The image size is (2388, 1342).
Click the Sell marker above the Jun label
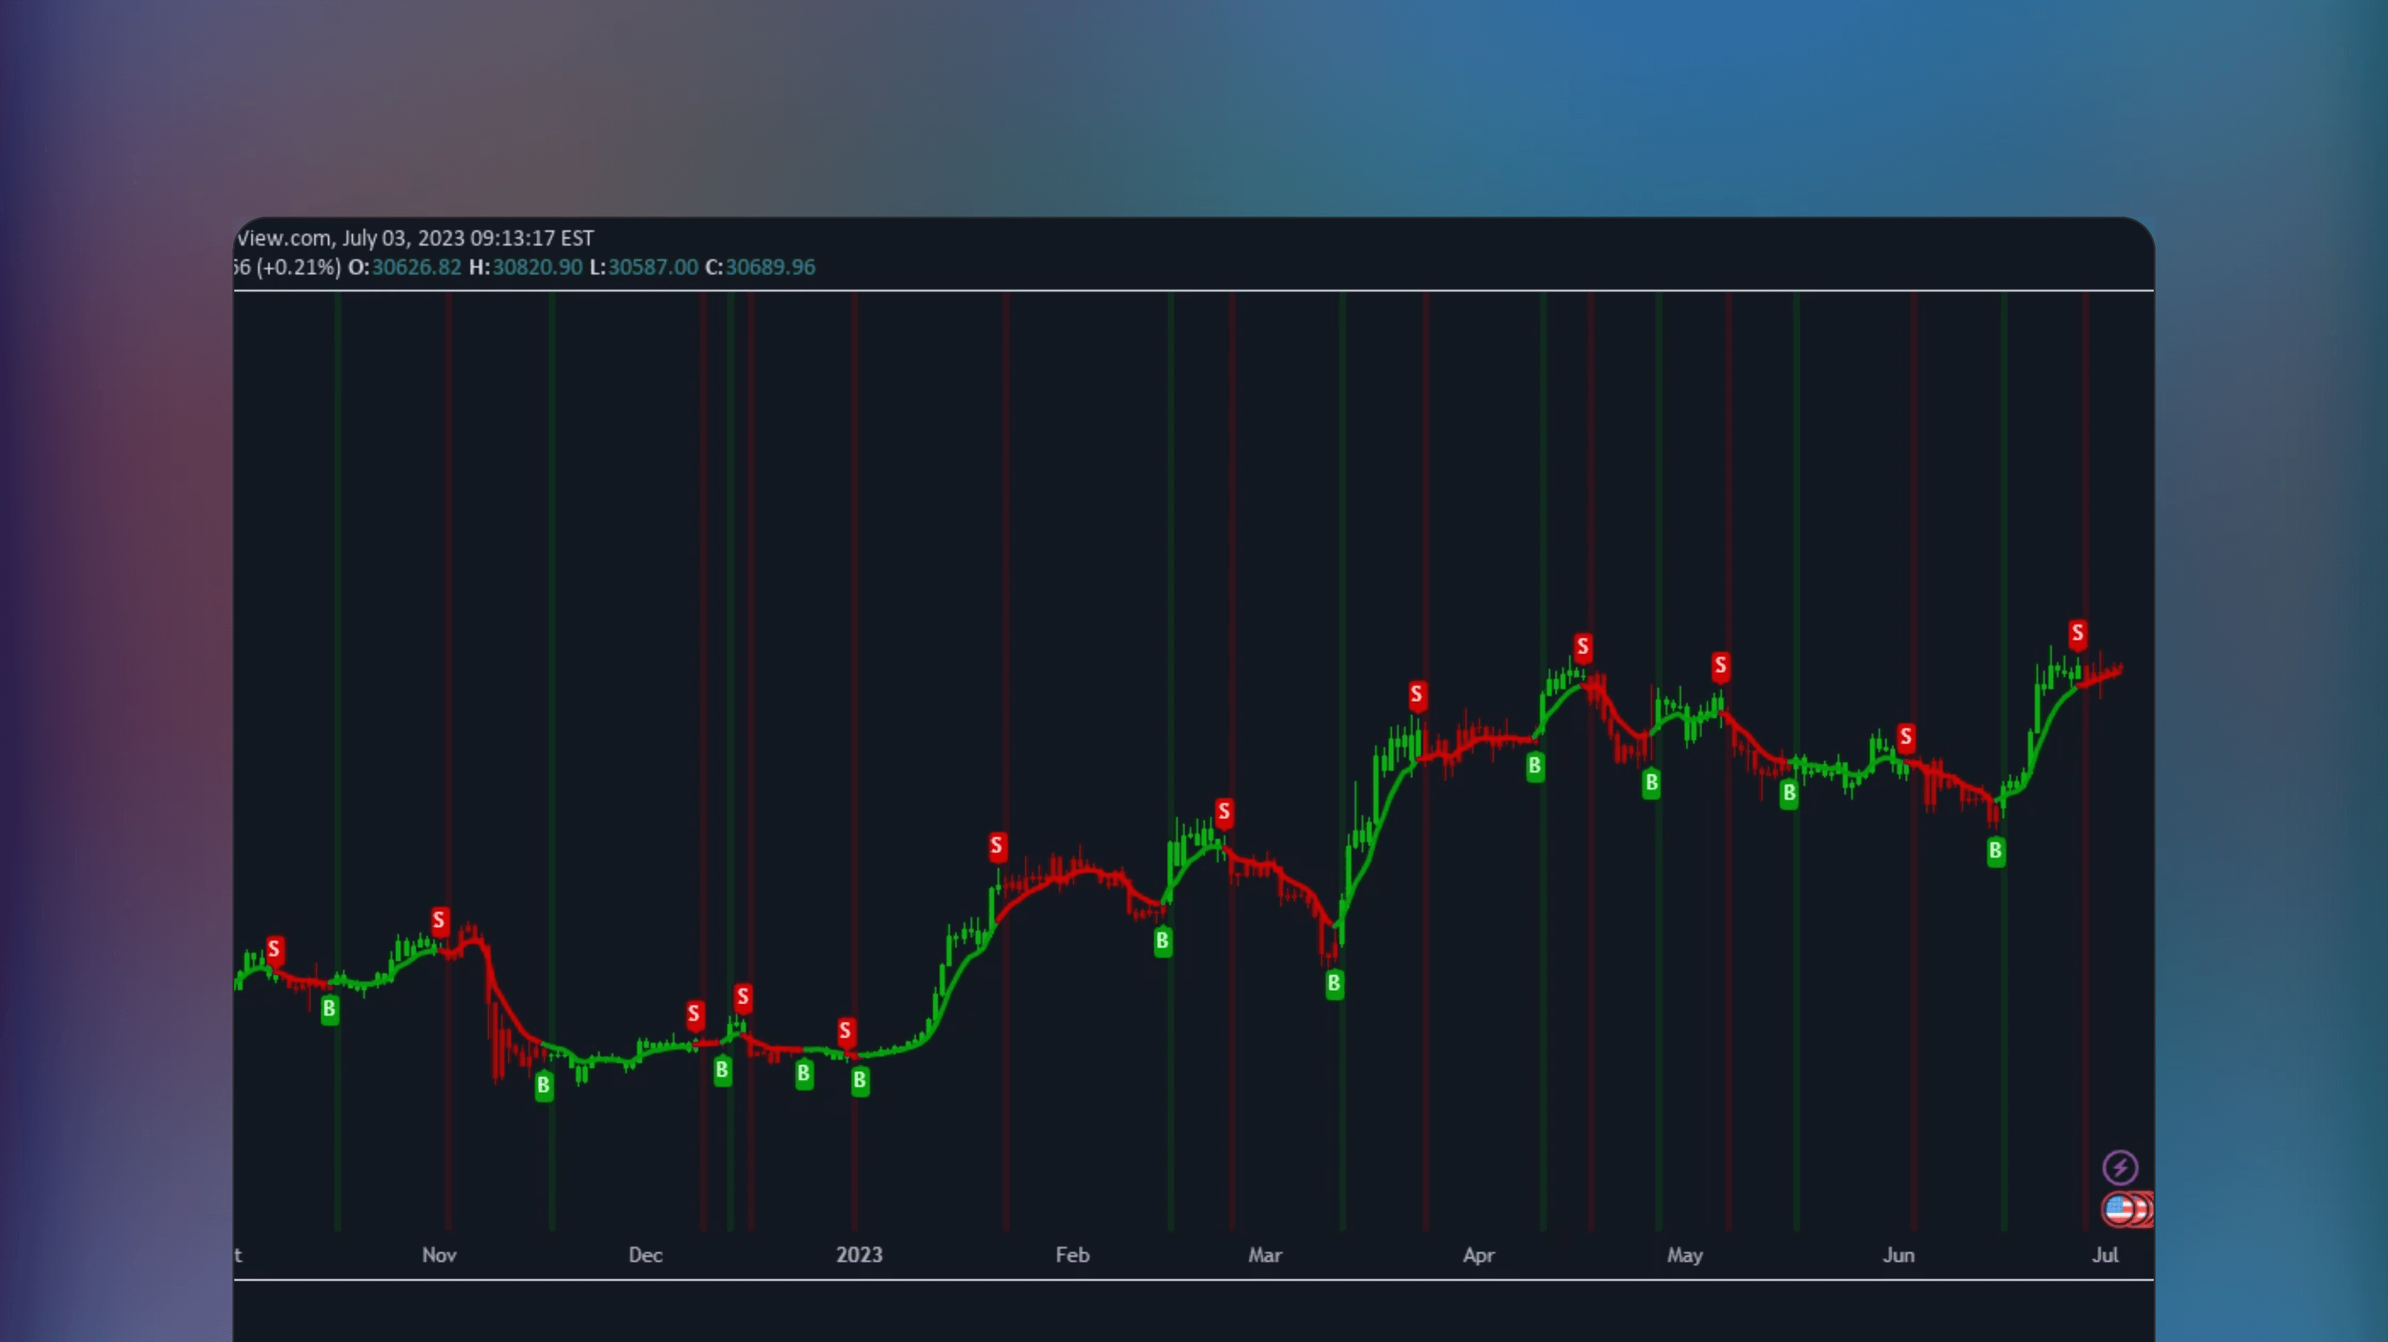point(1906,738)
